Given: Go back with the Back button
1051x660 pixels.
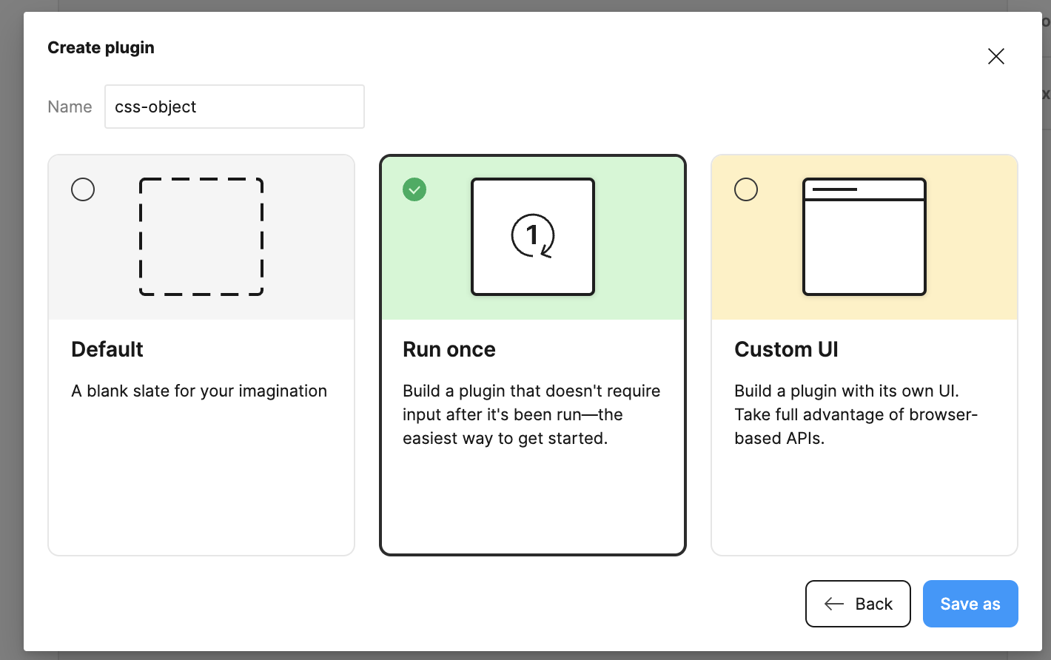Looking at the screenshot, I should click(x=858, y=604).
